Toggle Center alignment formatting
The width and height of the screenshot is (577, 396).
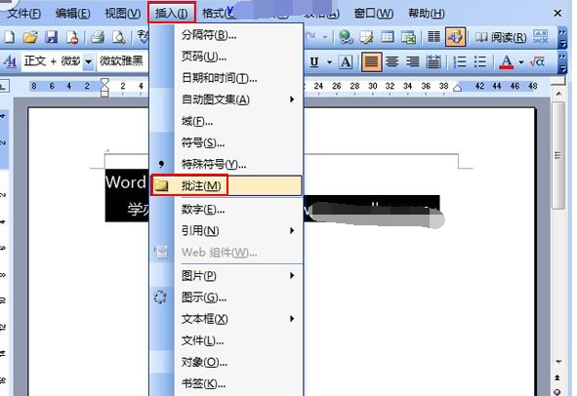392,61
